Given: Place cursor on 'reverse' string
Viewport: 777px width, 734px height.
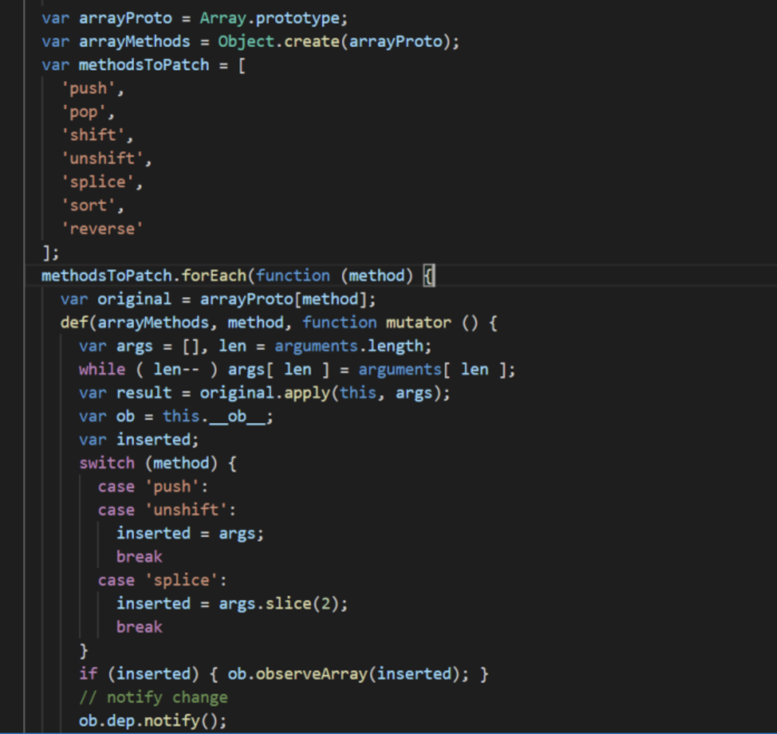Looking at the screenshot, I should [102, 229].
